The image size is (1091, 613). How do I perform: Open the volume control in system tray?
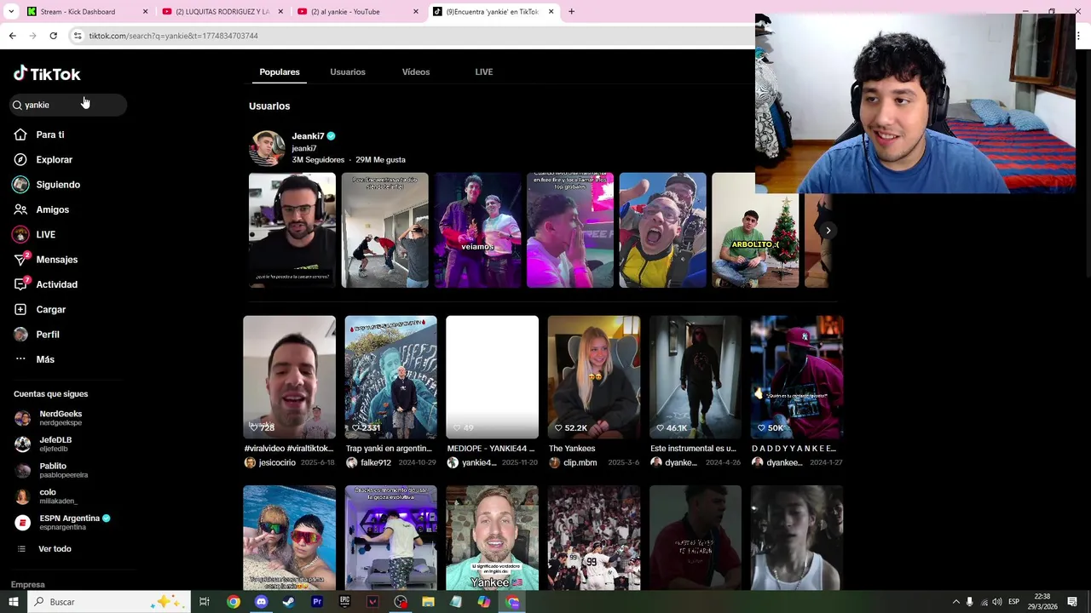click(996, 602)
